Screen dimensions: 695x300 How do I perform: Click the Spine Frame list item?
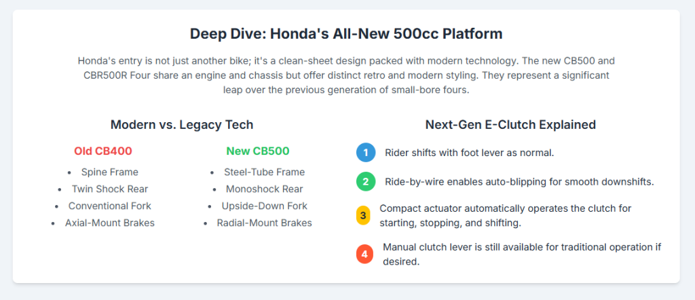[109, 172]
